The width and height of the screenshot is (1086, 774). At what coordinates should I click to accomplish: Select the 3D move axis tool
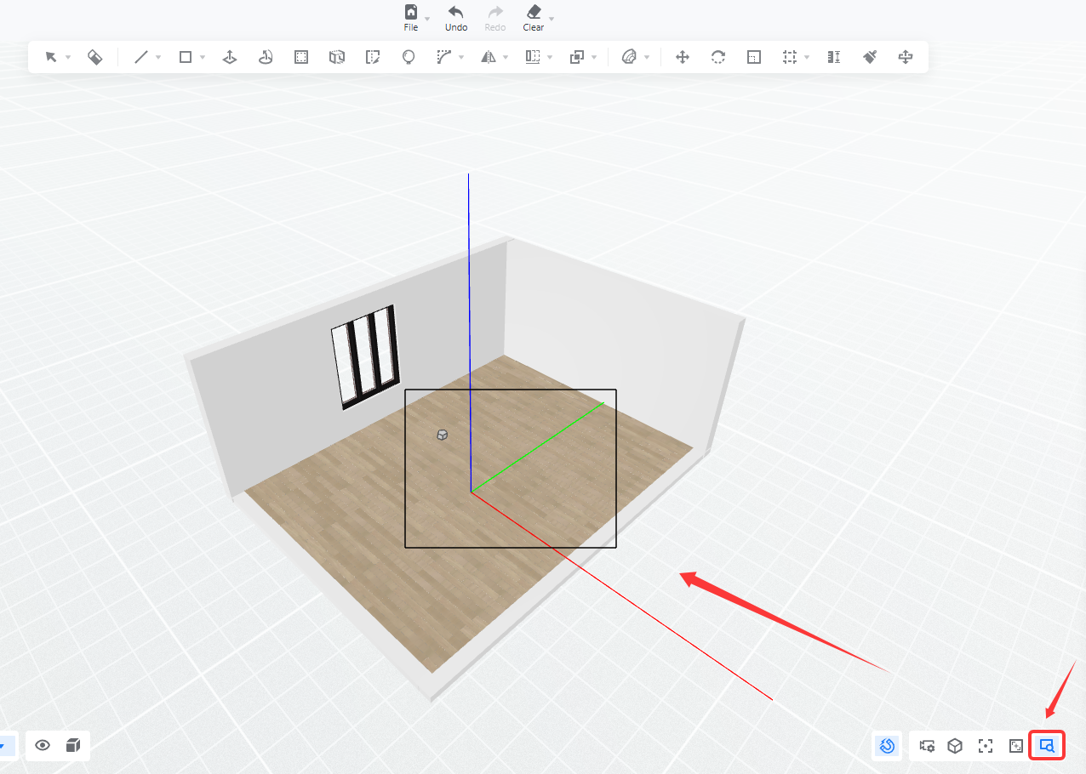pyautogui.click(x=906, y=57)
